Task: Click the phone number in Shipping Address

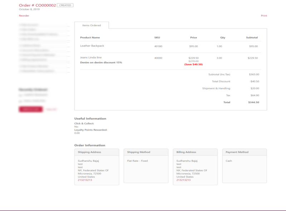Action: (x=85, y=180)
